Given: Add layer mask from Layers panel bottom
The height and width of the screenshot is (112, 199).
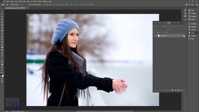Looking at the screenshot, I should pyautogui.click(x=173, y=90).
